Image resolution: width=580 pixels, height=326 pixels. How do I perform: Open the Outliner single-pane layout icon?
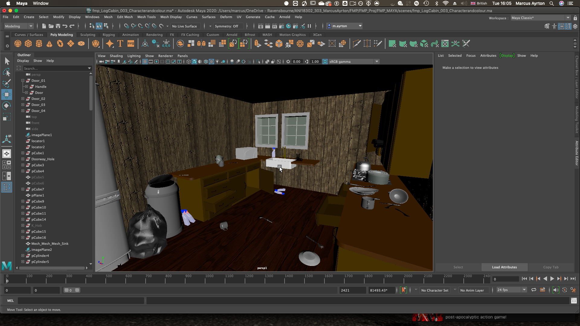point(7,187)
